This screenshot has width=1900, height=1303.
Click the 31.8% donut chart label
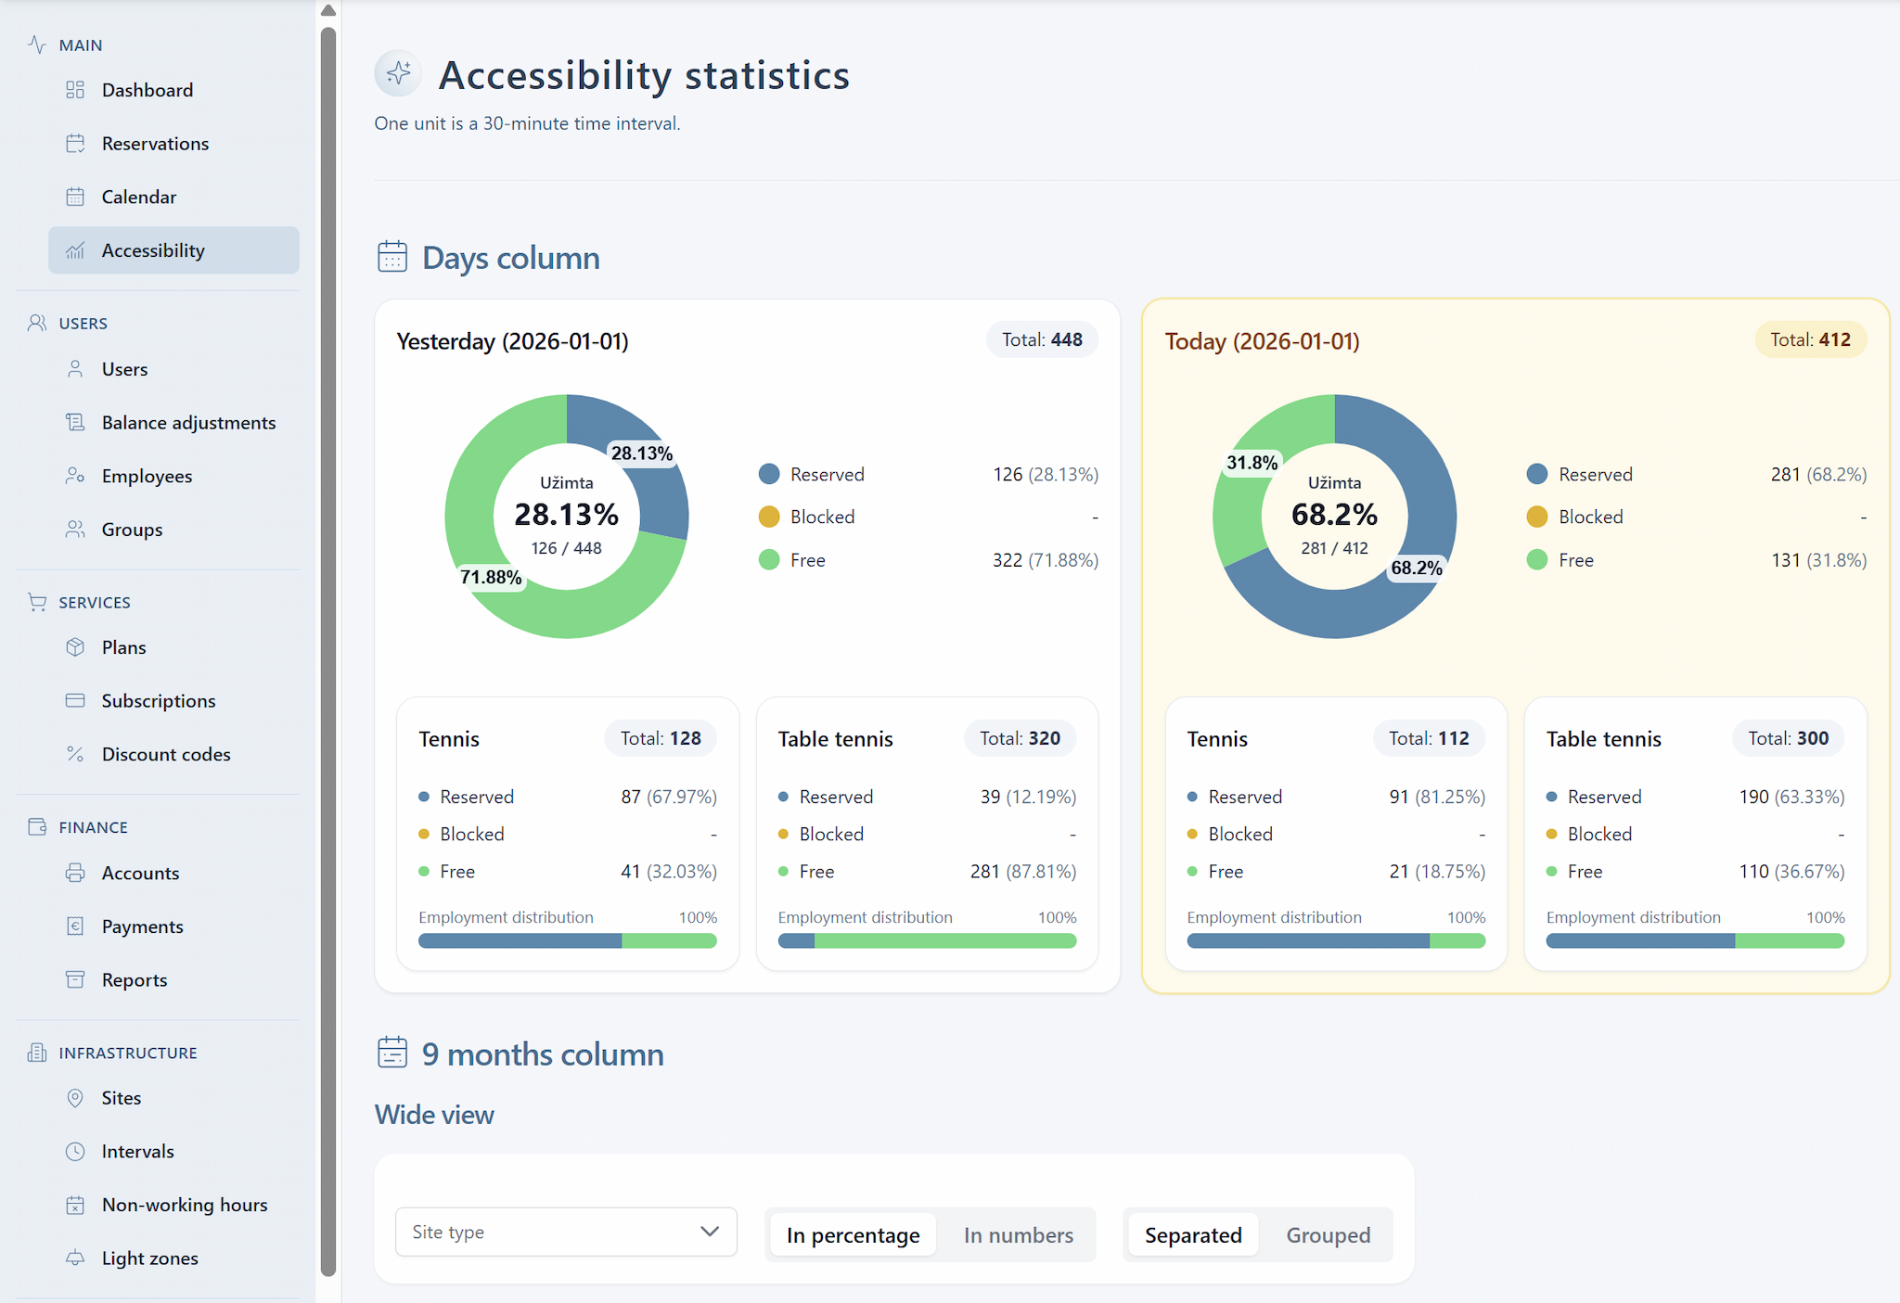coord(1252,462)
